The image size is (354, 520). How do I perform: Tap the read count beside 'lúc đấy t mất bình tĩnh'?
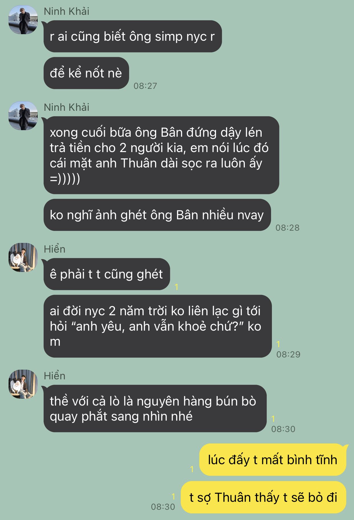(x=192, y=469)
